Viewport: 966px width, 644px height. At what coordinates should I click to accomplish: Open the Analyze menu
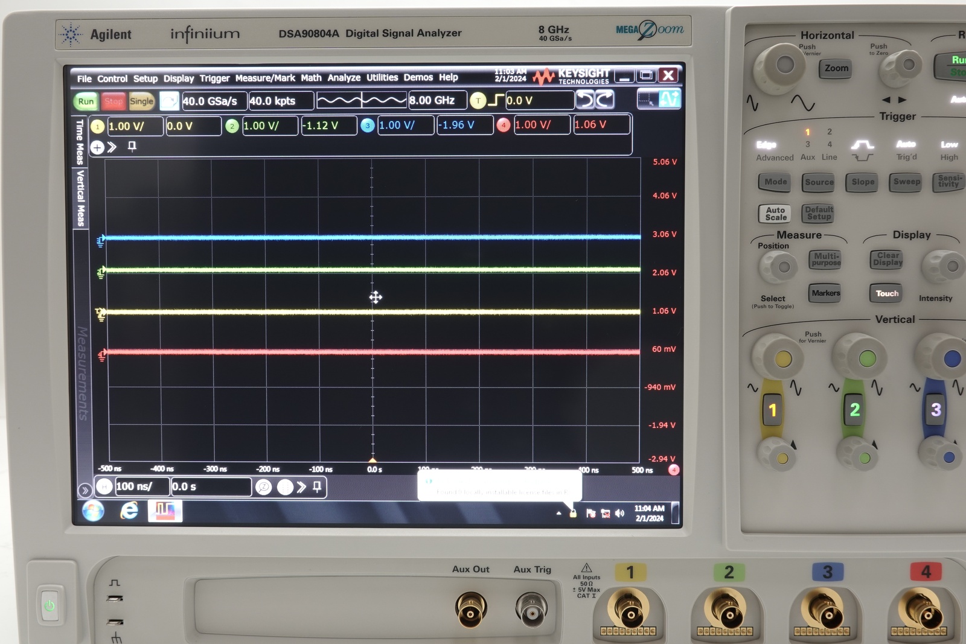click(x=344, y=78)
